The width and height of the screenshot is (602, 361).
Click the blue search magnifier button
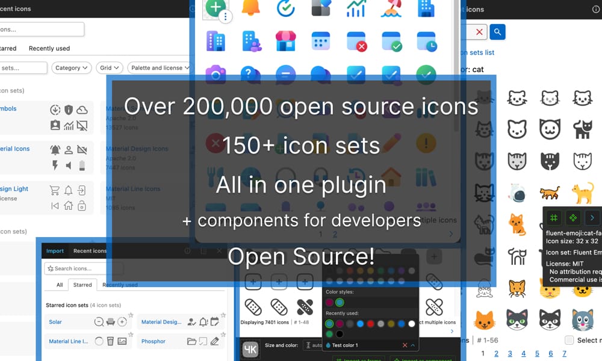pos(497,32)
